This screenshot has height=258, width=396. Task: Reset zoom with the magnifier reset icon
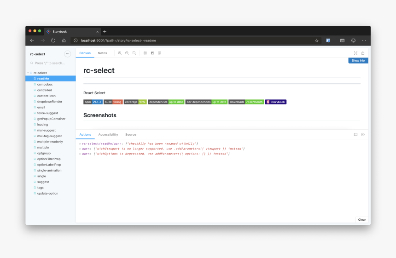[134, 53]
